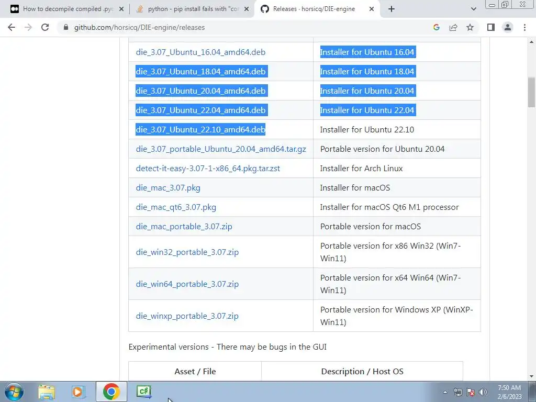Image resolution: width=536 pixels, height=402 pixels.
Task: Download die_winxp_portable_3.07.zip
Action: pyautogui.click(x=187, y=316)
